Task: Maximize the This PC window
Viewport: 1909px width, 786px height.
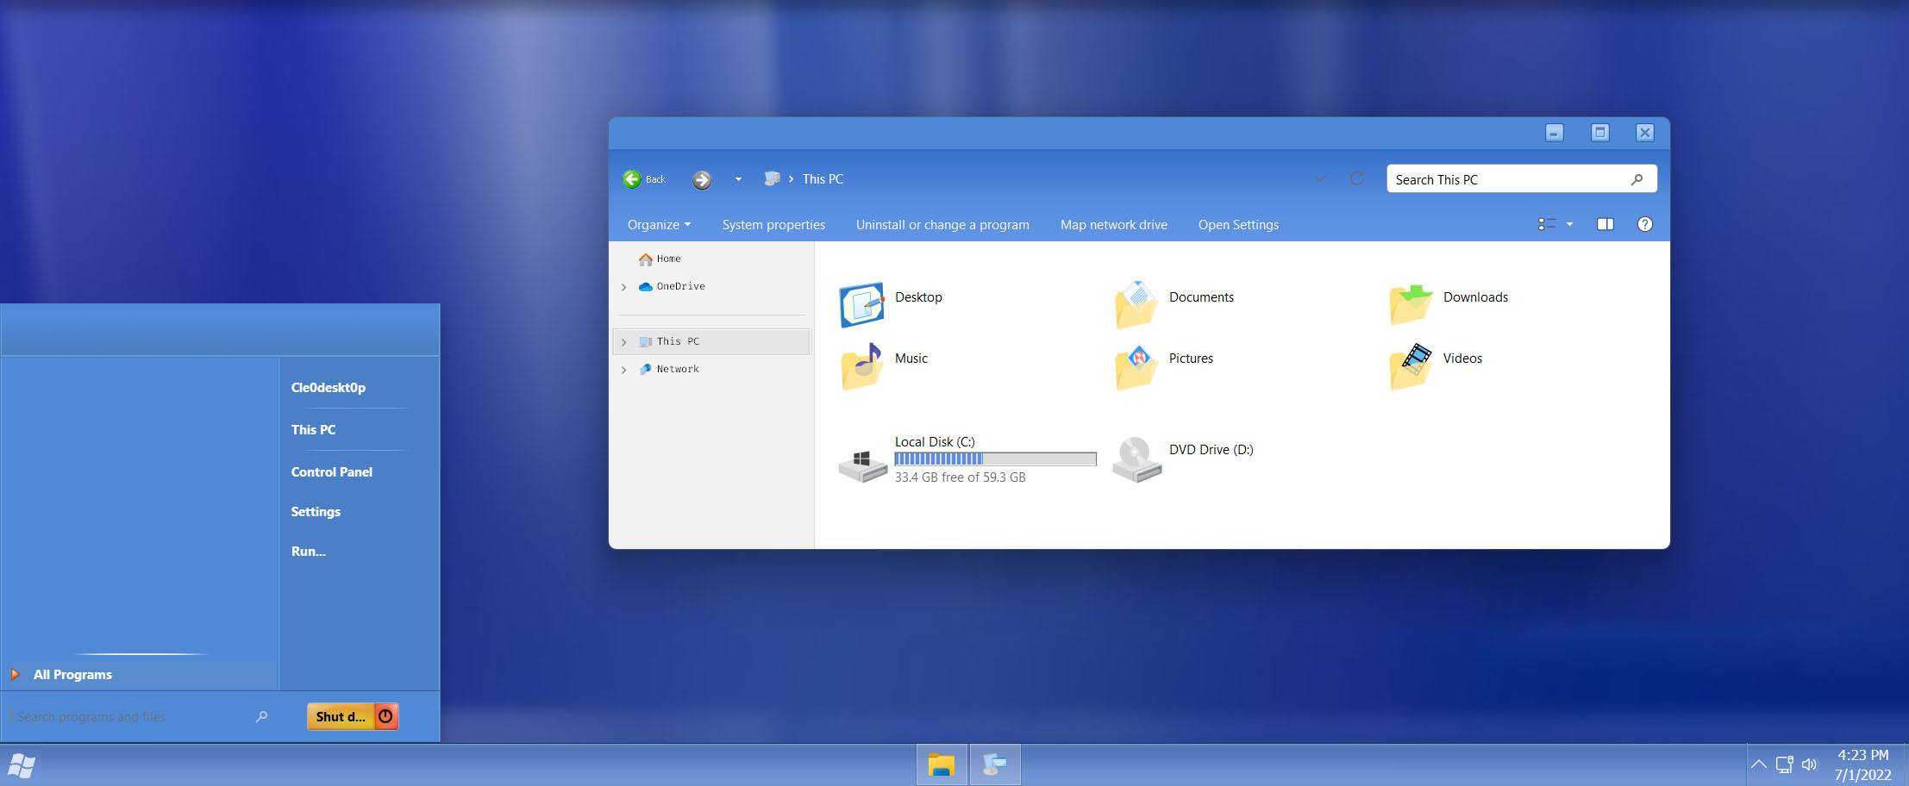Action: pyautogui.click(x=1599, y=133)
